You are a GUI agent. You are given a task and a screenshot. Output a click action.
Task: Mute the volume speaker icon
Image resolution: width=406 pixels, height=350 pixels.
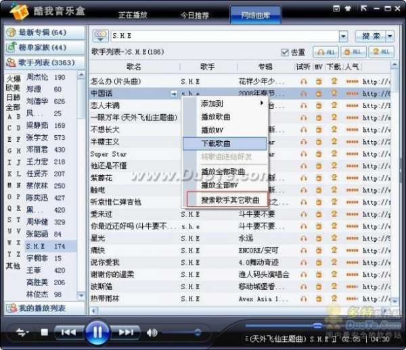[152, 332]
